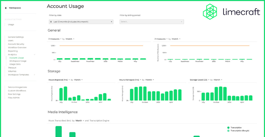Screen dimensions: 265x137
Task: Click the back arrow next to Workspaces
Action: (6, 8)
